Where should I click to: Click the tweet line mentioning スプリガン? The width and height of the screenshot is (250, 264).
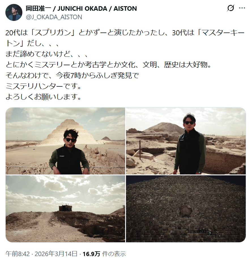[x=125, y=33]
